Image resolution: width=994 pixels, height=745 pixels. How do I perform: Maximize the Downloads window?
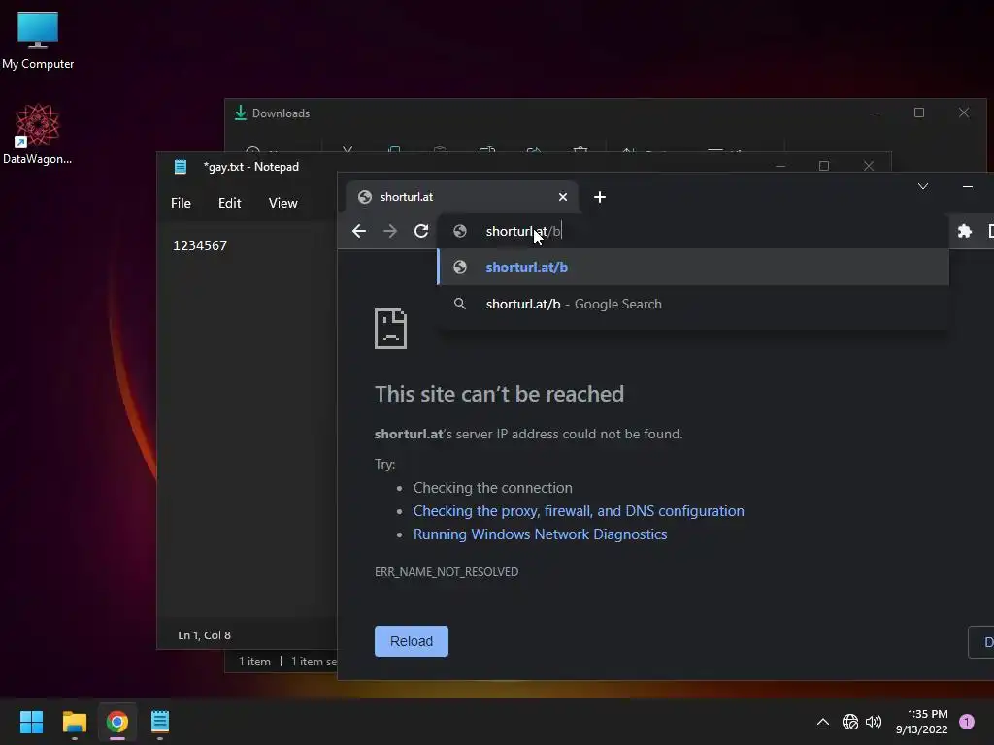pyautogui.click(x=919, y=113)
